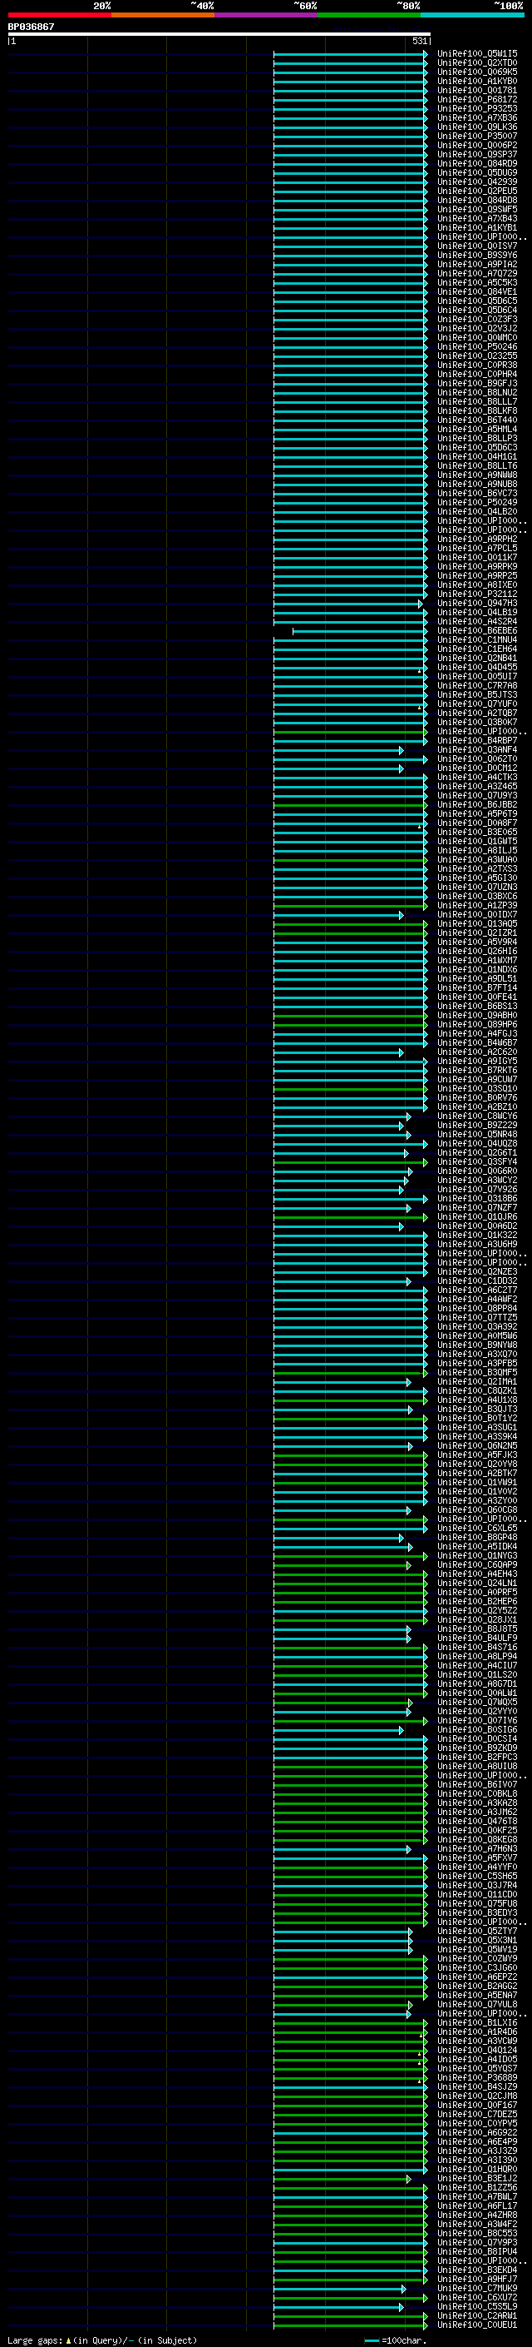Open hit UniRef100_Q069K5
The width and height of the screenshot is (532, 2347).
(477, 72)
